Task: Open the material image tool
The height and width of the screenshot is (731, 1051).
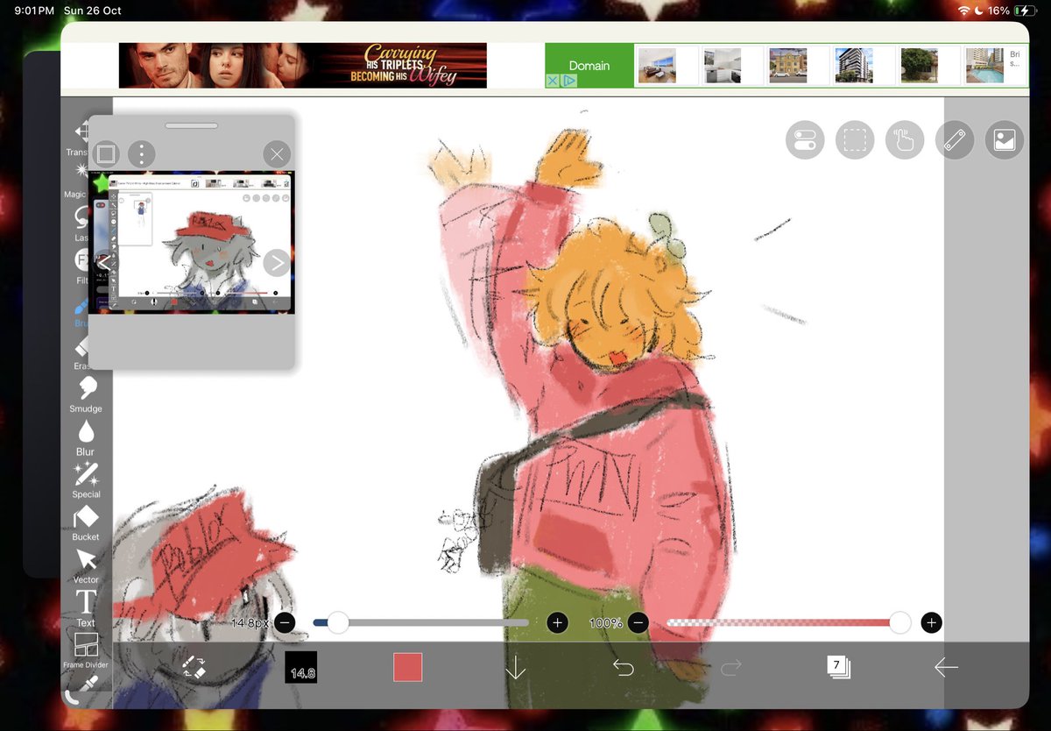Action: tap(1005, 140)
